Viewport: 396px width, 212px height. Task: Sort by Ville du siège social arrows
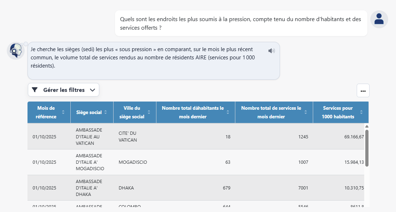click(x=149, y=112)
